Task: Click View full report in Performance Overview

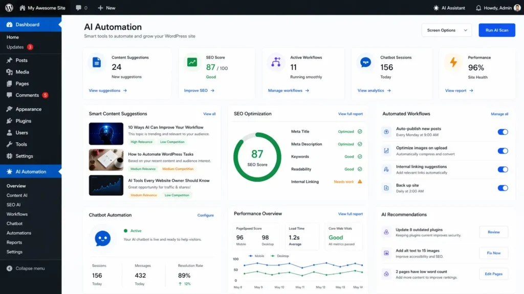Action: point(350,214)
